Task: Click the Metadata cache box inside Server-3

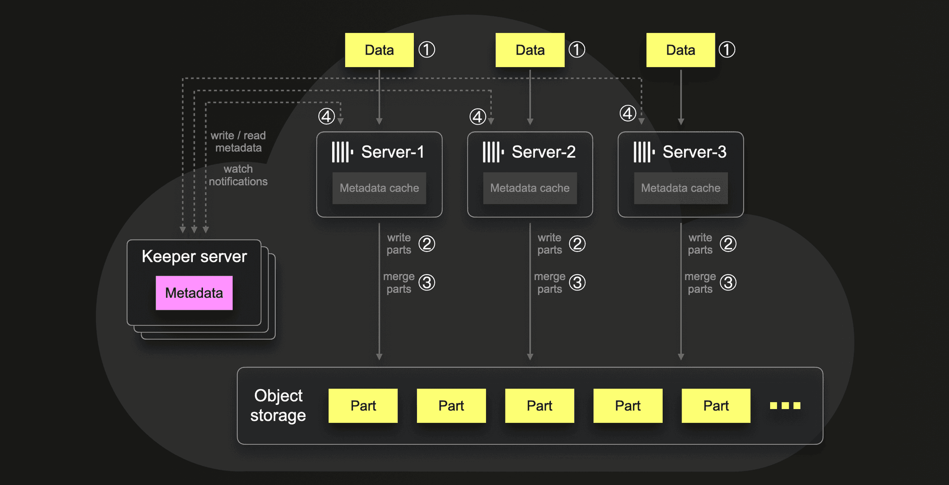Action: [x=681, y=188]
